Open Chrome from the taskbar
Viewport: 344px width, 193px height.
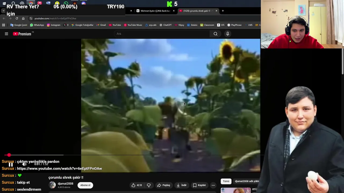(x=31, y=3)
